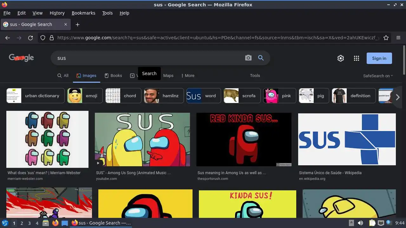Close the sus - Google Search tab

(66, 24)
